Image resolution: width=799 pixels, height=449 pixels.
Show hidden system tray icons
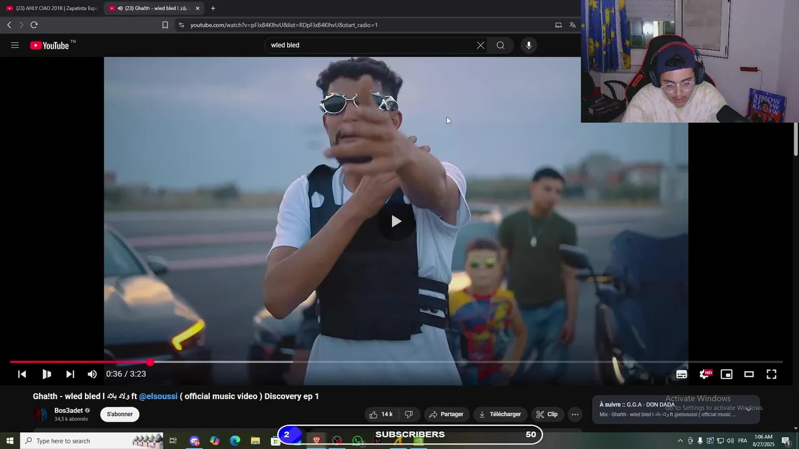(x=680, y=441)
